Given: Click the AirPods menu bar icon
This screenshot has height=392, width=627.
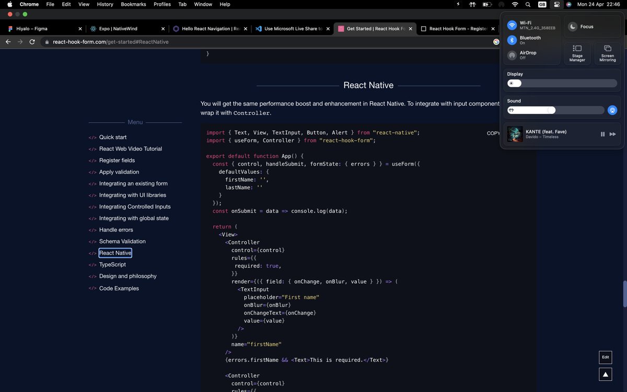Looking at the screenshot, I should [472, 4].
